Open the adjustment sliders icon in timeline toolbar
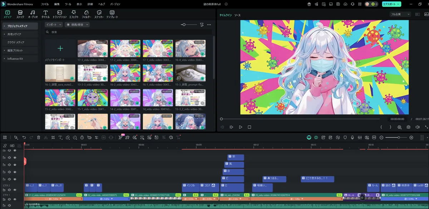429x209 pixels. [x=96, y=137]
